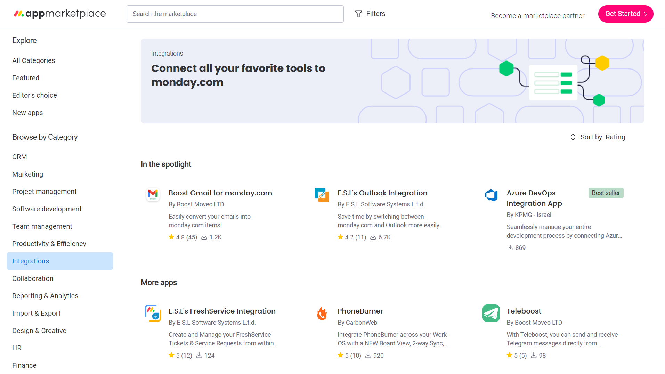Image resolution: width=665 pixels, height=374 pixels.
Task: Click the Filters funnel icon
Action: coord(358,14)
